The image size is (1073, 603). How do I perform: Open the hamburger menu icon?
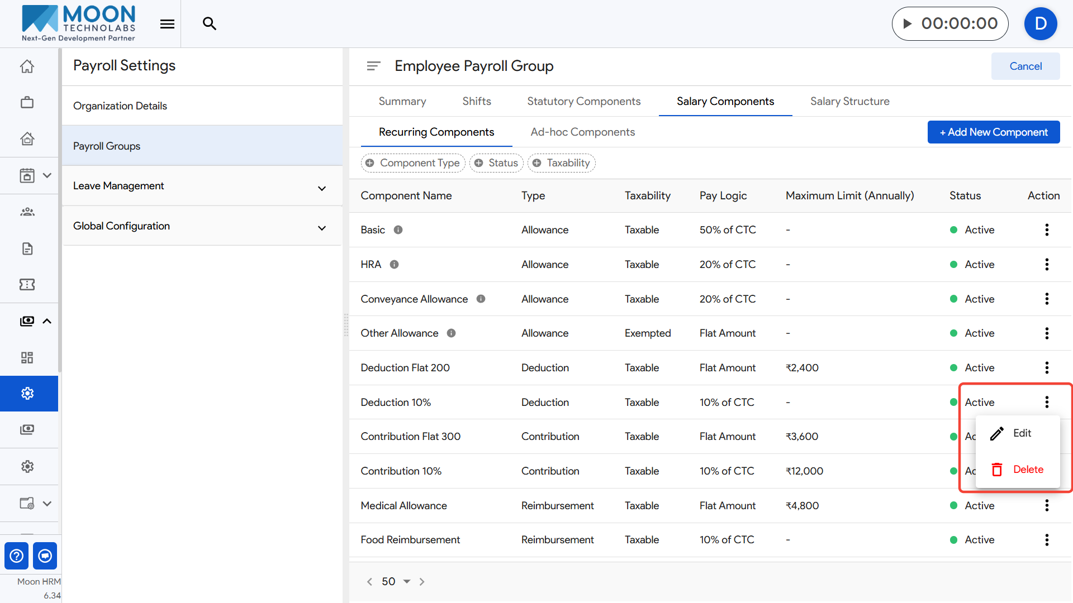[167, 24]
